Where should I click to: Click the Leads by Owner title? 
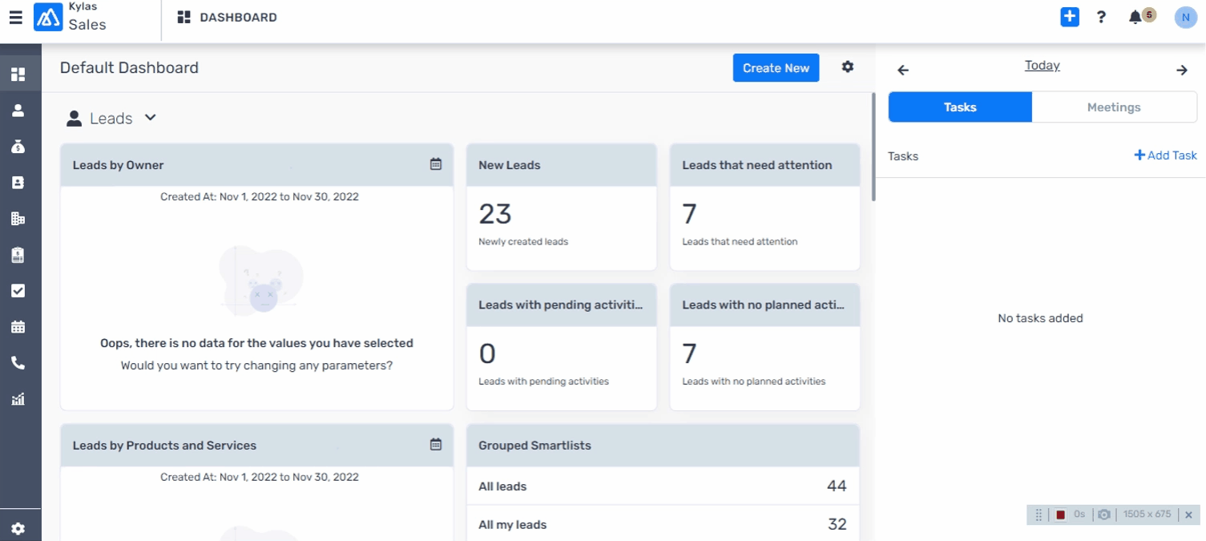tap(118, 165)
